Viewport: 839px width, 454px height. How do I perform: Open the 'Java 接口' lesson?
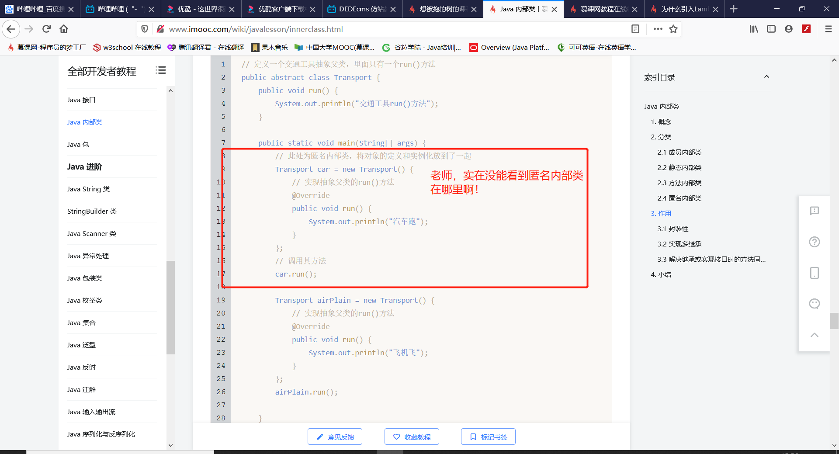(81, 100)
